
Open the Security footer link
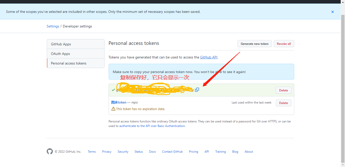pyautogui.click(x=123, y=152)
